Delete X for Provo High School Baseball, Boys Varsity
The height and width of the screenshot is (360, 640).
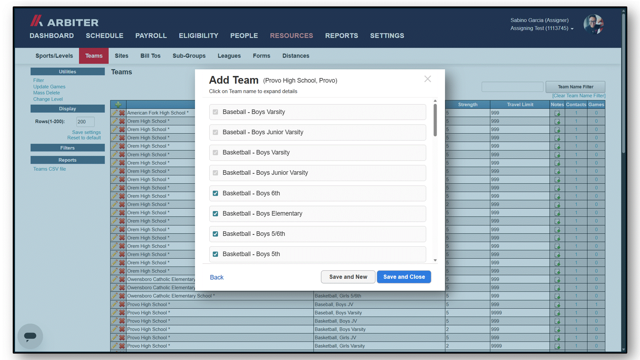tap(122, 313)
